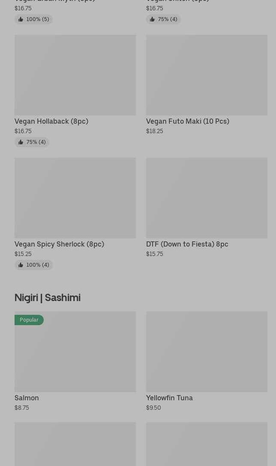The image size is (276, 466).
Task: Click the thumbs-up icon under Vegan Spicy Sherlock
Action: [21, 265]
